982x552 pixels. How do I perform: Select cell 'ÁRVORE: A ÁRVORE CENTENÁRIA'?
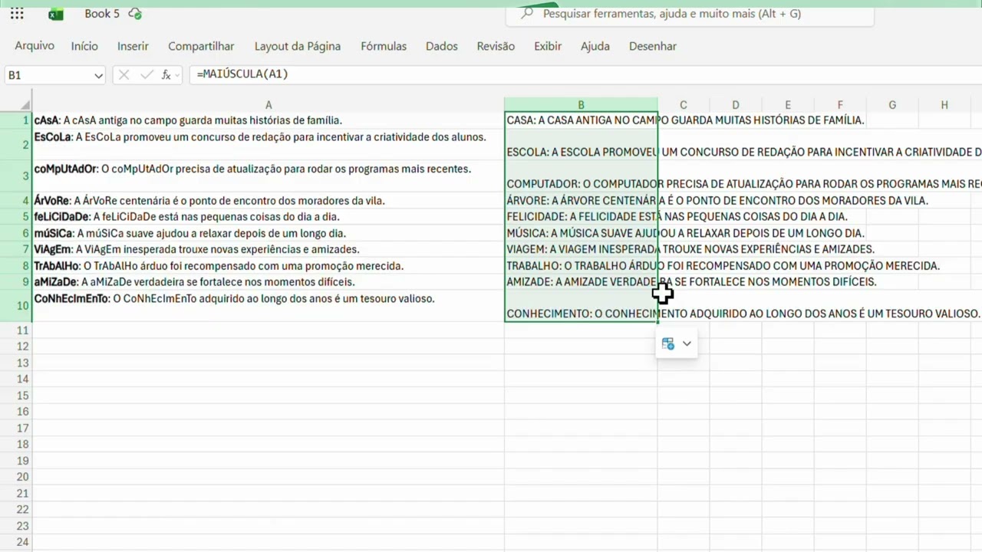pyautogui.click(x=581, y=201)
